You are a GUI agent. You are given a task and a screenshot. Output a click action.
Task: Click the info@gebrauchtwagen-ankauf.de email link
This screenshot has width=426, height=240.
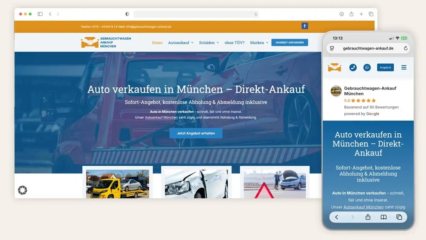149,27
